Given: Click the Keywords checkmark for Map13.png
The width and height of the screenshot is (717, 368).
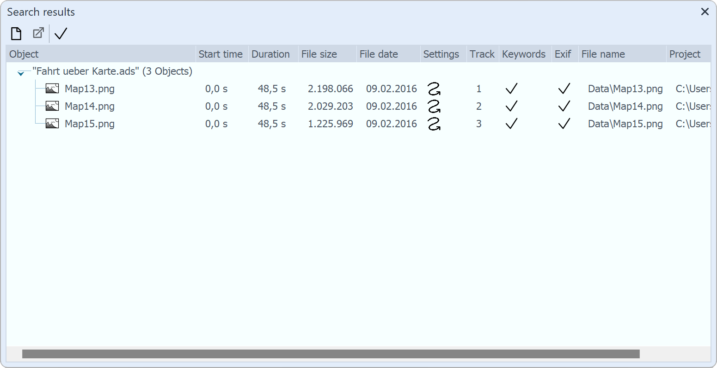Looking at the screenshot, I should pyautogui.click(x=511, y=89).
